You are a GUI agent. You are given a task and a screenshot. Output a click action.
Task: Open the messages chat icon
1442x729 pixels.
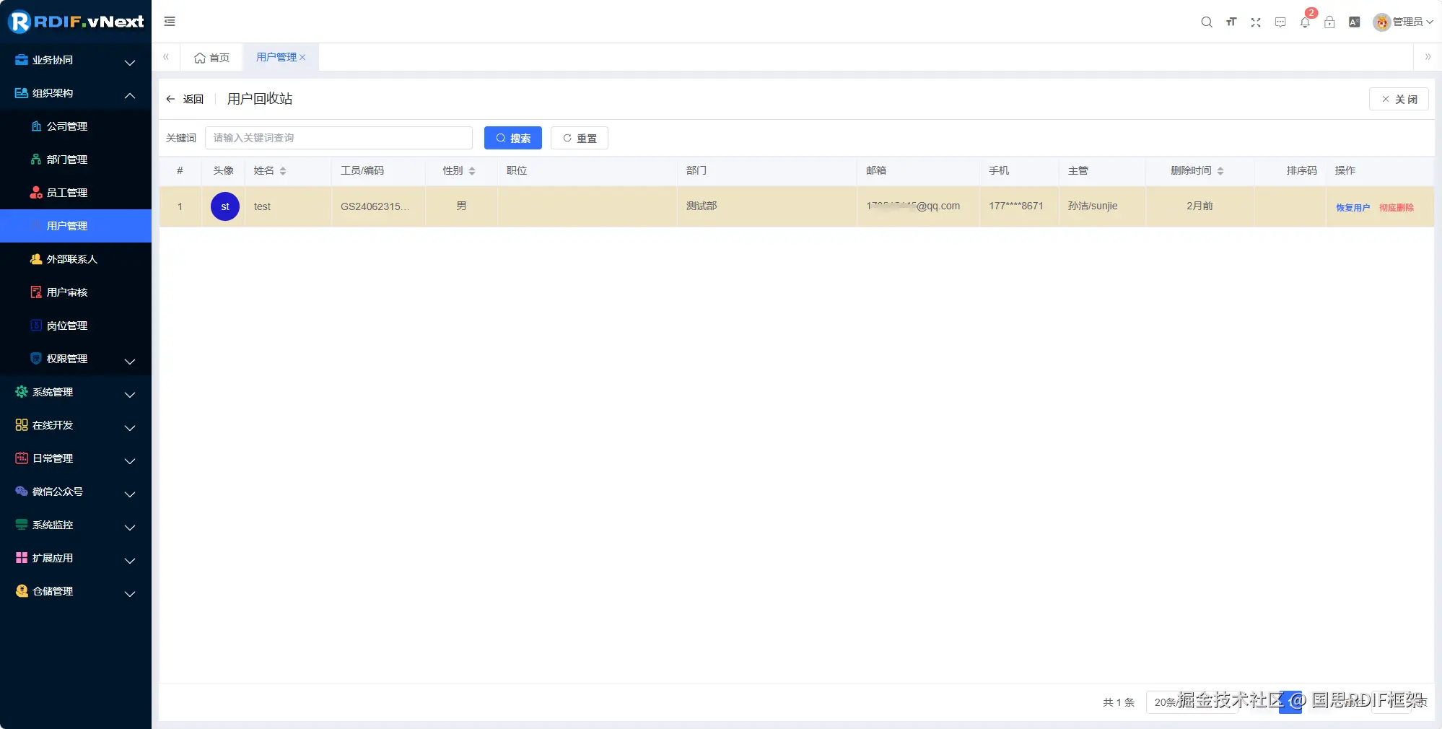tap(1280, 22)
